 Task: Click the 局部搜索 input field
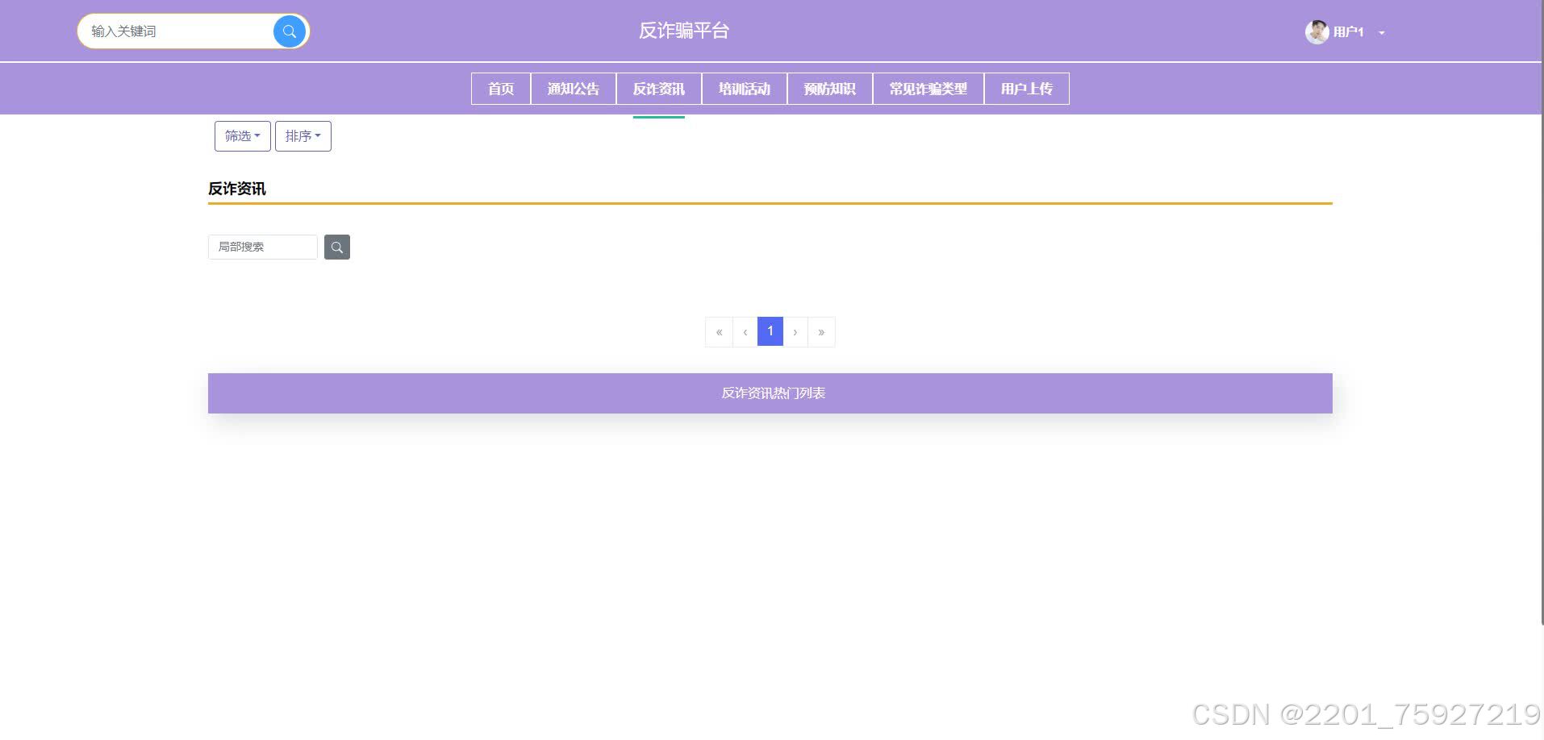click(263, 247)
